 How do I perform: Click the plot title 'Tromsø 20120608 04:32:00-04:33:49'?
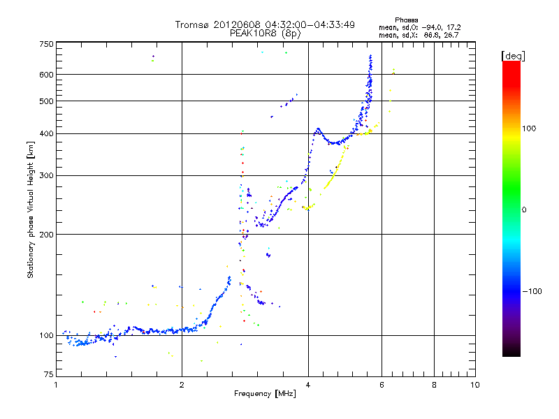click(265, 24)
